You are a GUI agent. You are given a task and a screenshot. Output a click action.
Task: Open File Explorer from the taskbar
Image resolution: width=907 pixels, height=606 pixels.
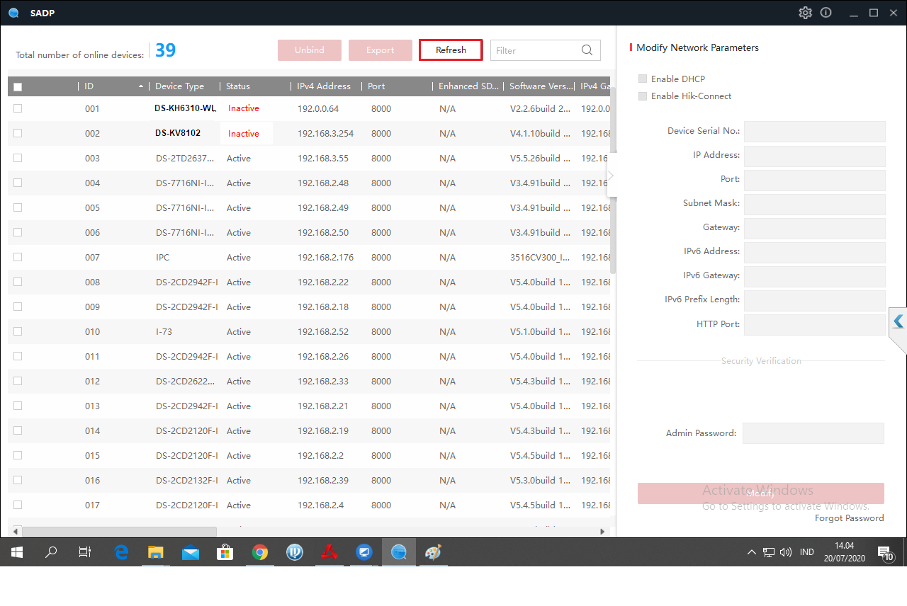[156, 552]
